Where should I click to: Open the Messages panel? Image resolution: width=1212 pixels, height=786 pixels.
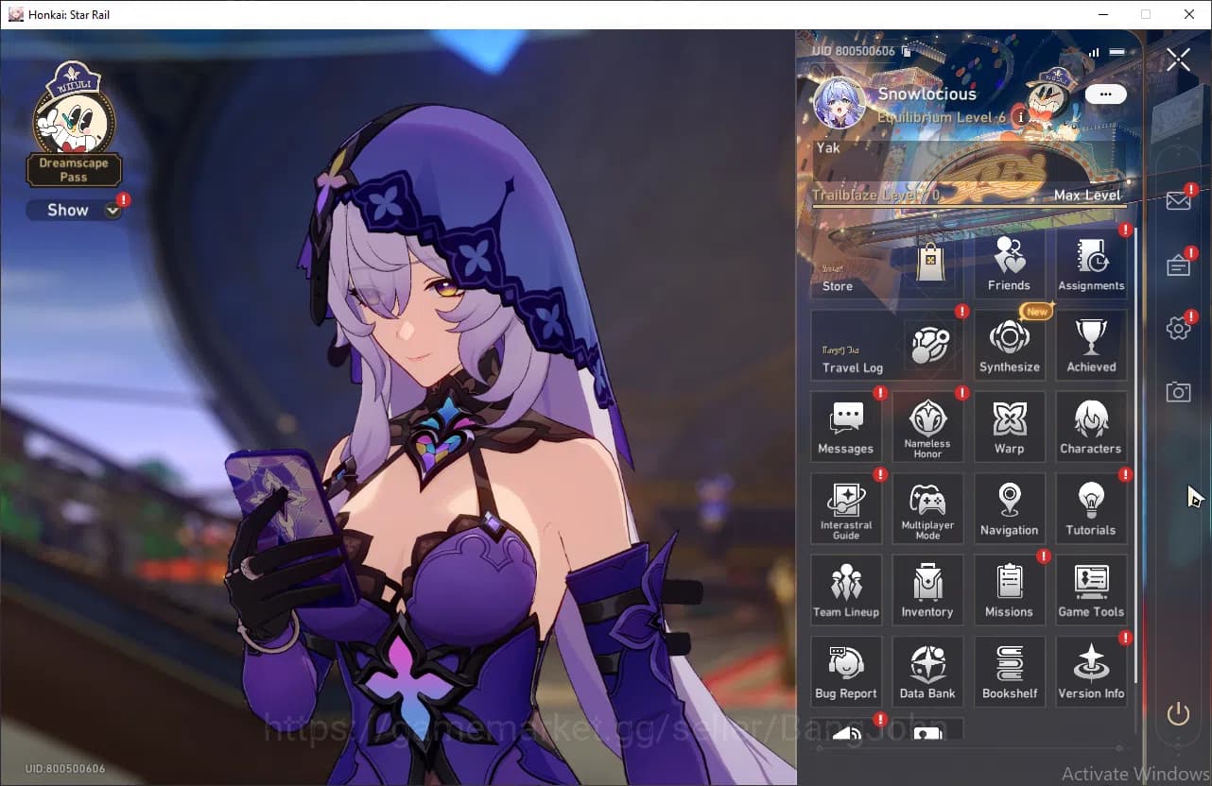coord(846,427)
